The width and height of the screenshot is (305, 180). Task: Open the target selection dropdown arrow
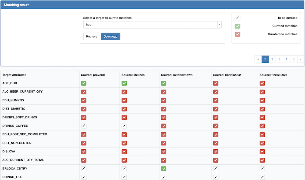pyautogui.click(x=219, y=25)
